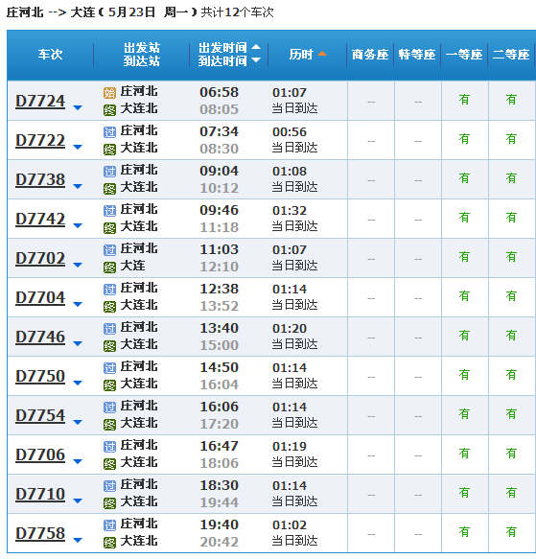Viewport: 536px width, 559px height.
Task: Expand stop details arrow next to D7742
Action: pyautogui.click(x=78, y=225)
